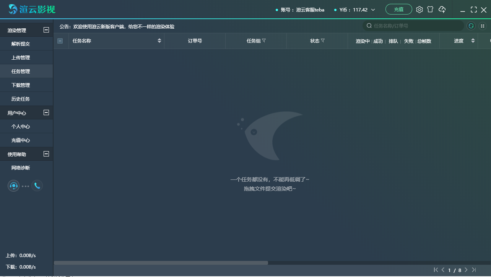Click the 渲染中 column label

point(363,41)
